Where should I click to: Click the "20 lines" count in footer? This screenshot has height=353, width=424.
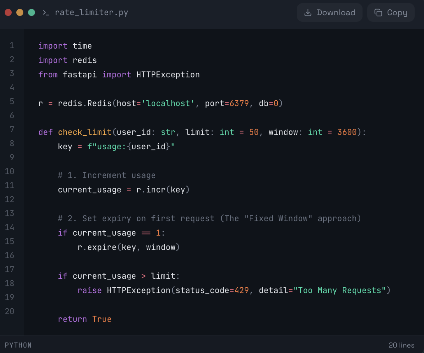point(401,345)
